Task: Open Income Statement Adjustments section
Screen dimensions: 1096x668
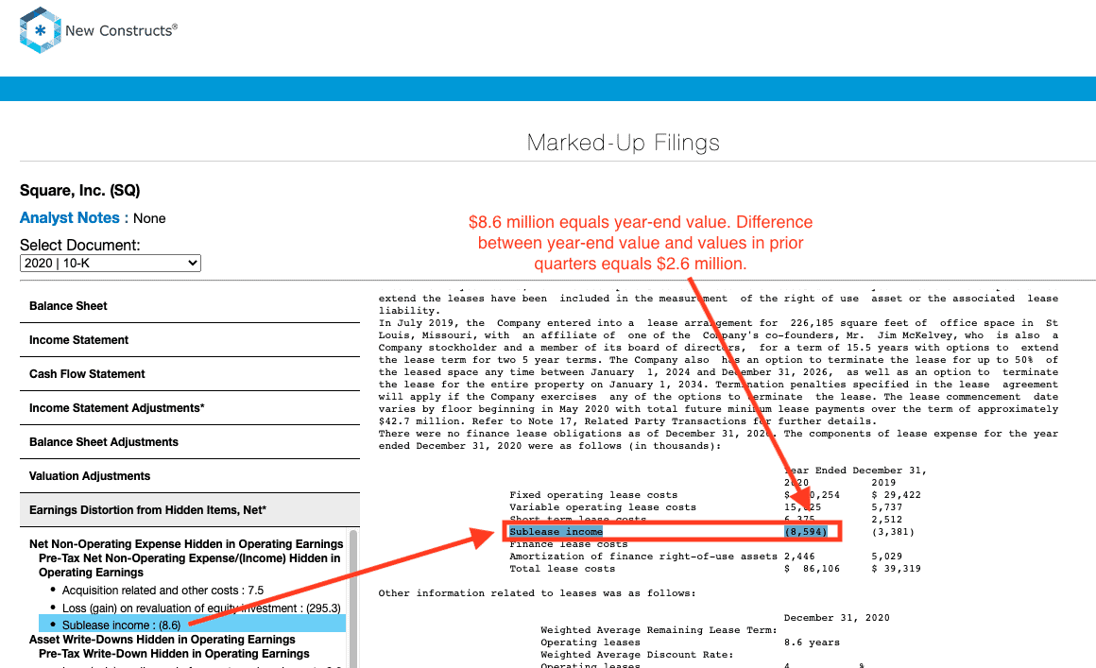Action: (189, 408)
